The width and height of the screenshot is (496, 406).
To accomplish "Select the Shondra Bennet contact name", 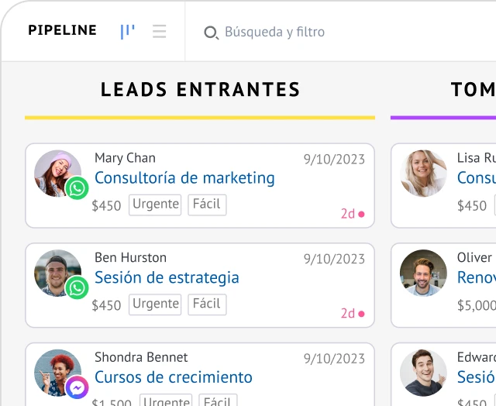I will [x=141, y=357].
